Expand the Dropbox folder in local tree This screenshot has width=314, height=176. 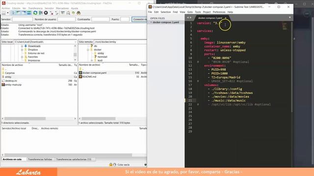pyautogui.click(x=22, y=50)
